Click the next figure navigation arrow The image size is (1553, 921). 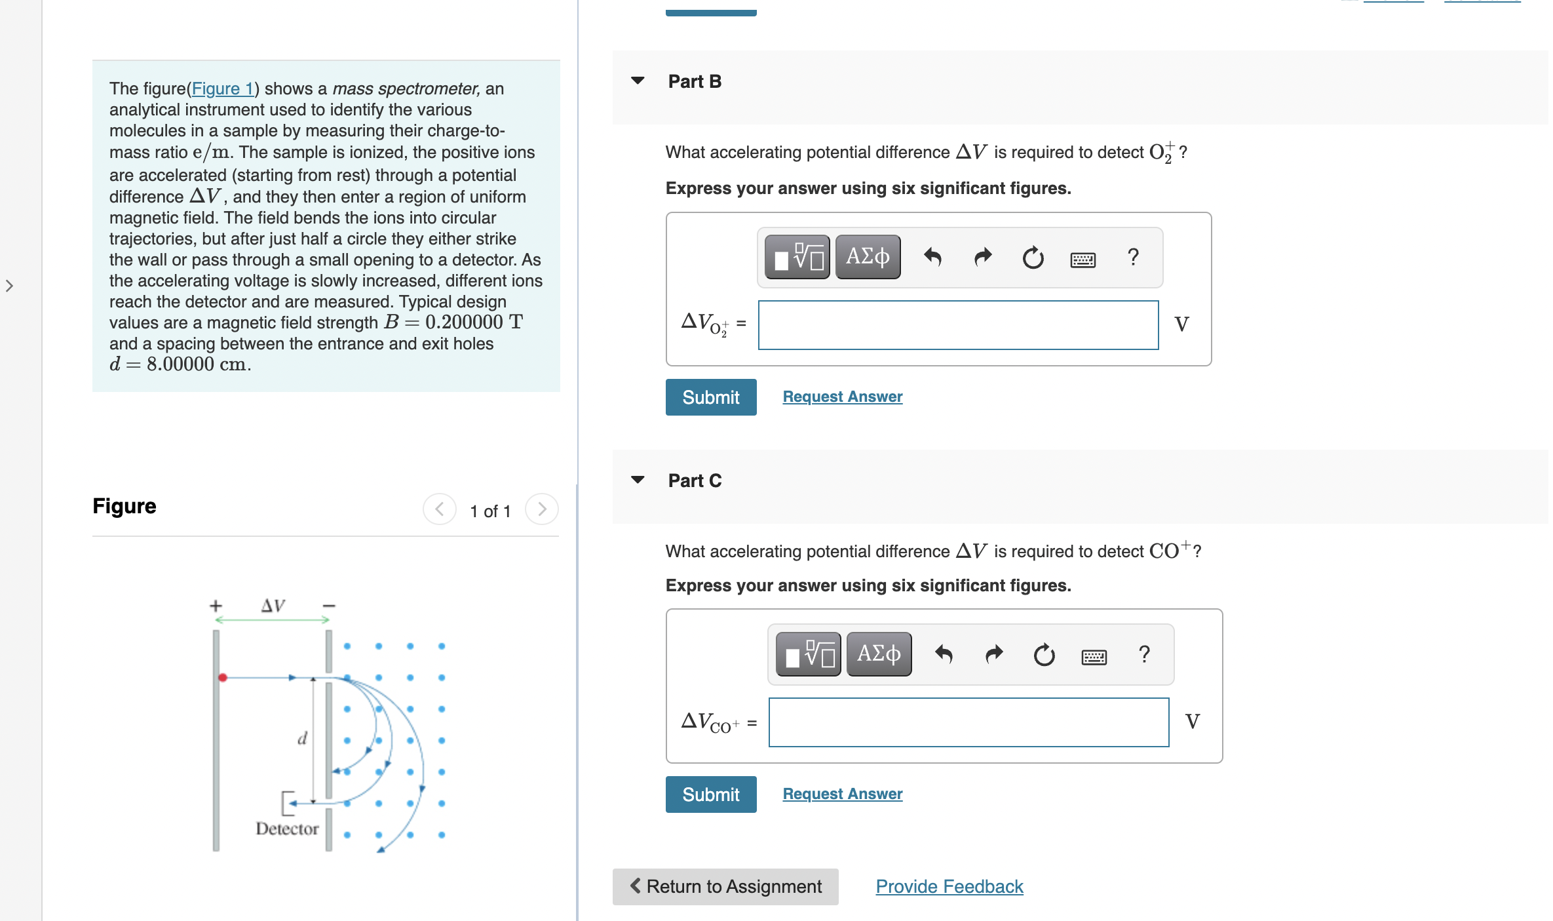coord(541,509)
